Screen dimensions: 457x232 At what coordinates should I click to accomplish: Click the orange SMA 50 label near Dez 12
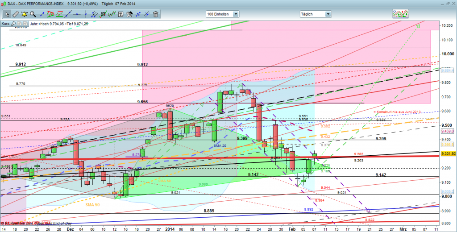pos(93,205)
